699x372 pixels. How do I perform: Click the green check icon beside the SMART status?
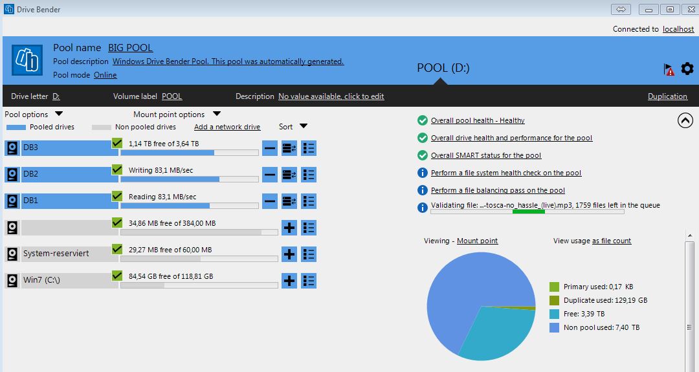[423, 155]
